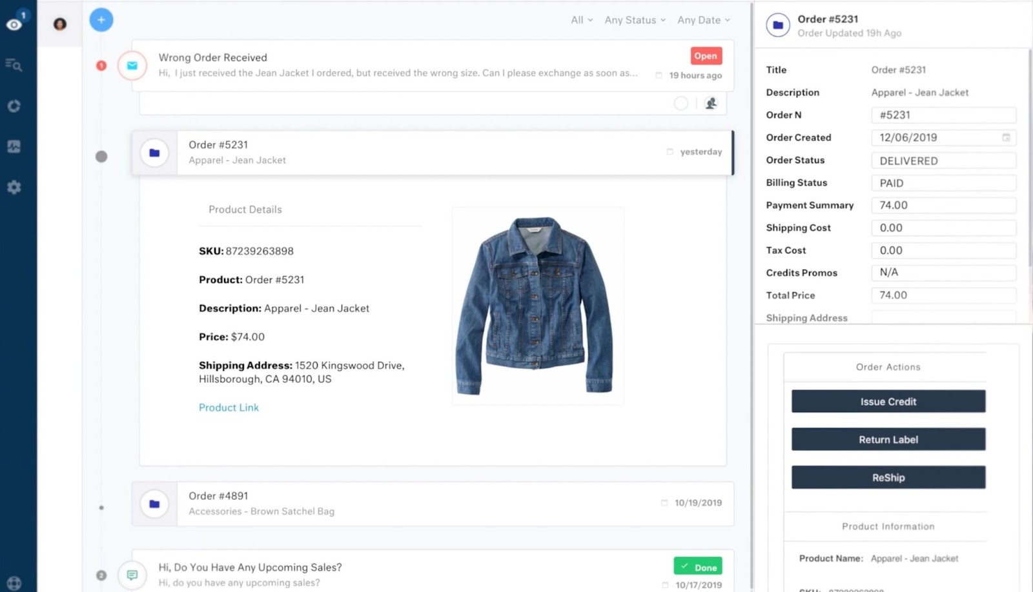The height and width of the screenshot is (592, 1033).
Task: Select the circular checkbox below the ticket
Action: [682, 103]
